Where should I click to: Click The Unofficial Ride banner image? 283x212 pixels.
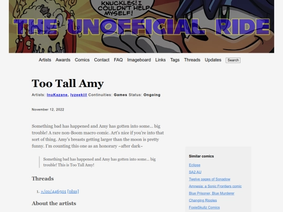coord(141,26)
